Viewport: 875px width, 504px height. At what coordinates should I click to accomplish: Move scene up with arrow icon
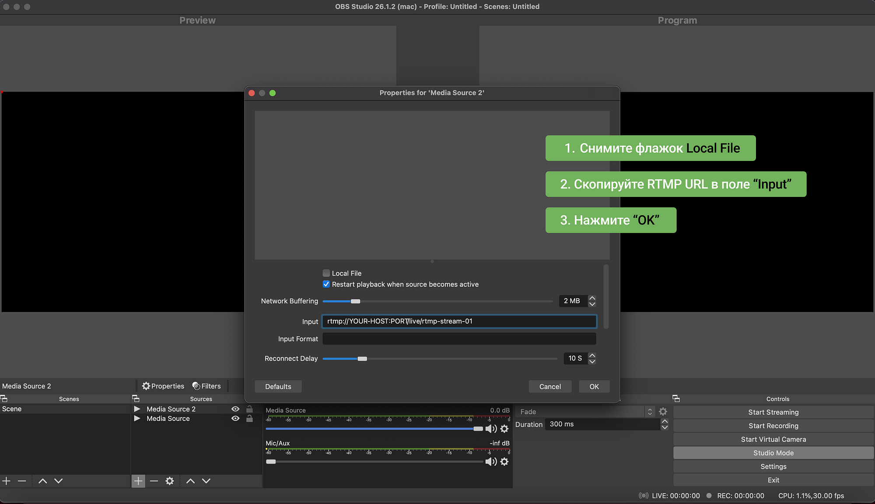pyautogui.click(x=42, y=481)
